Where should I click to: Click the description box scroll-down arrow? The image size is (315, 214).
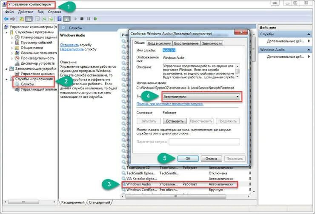click(x=237, y=77)
